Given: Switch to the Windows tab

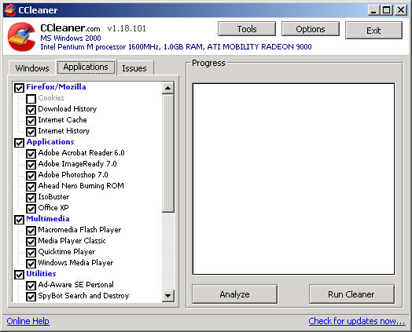Looking at the screenshot, I should [x=32, y=68].
